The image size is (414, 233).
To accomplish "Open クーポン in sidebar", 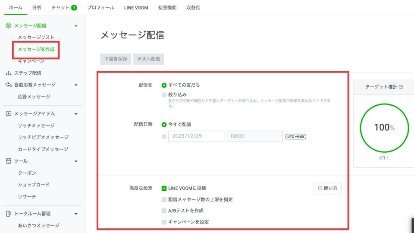I will coord(27,173).
